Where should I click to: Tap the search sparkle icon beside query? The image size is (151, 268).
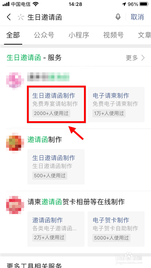21,17
